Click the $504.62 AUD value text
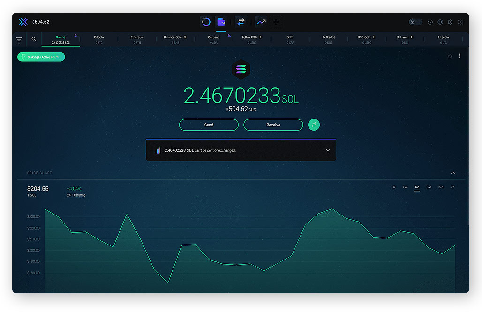This screenshot has width=482, height=312. coord(241,109)
